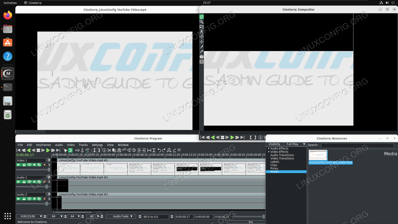Open the Edit menu
Viewport: 398px width, 224px height.
point(30,145)
